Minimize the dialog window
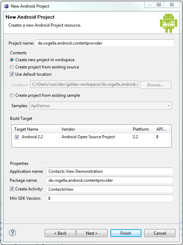 (x=149, y=5)
